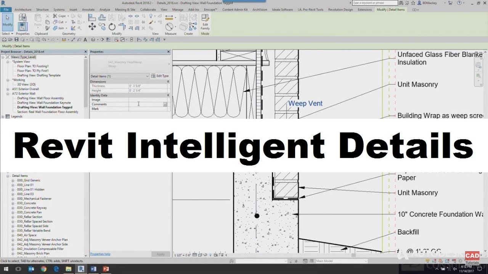Select the '042_Masonry Brick Plan' family

tap(33, 253)
